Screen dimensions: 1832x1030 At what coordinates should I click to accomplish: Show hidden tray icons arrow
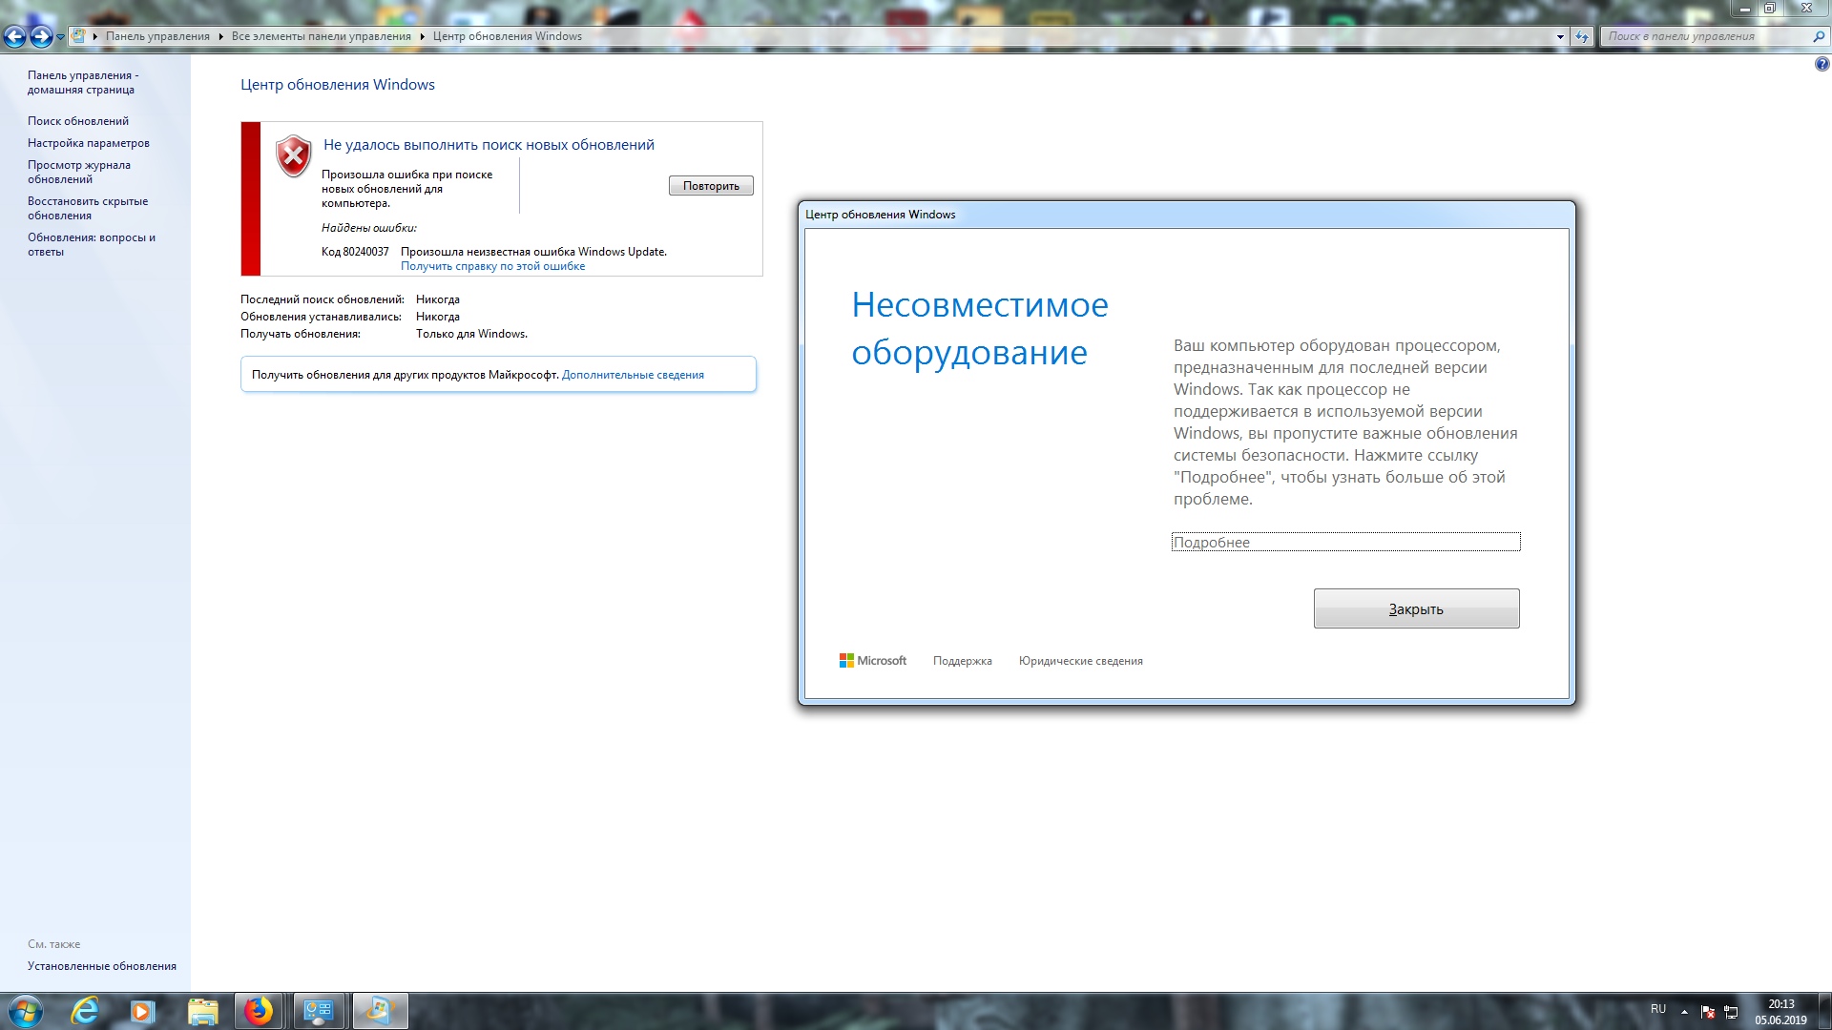tap(1684, 1011)
